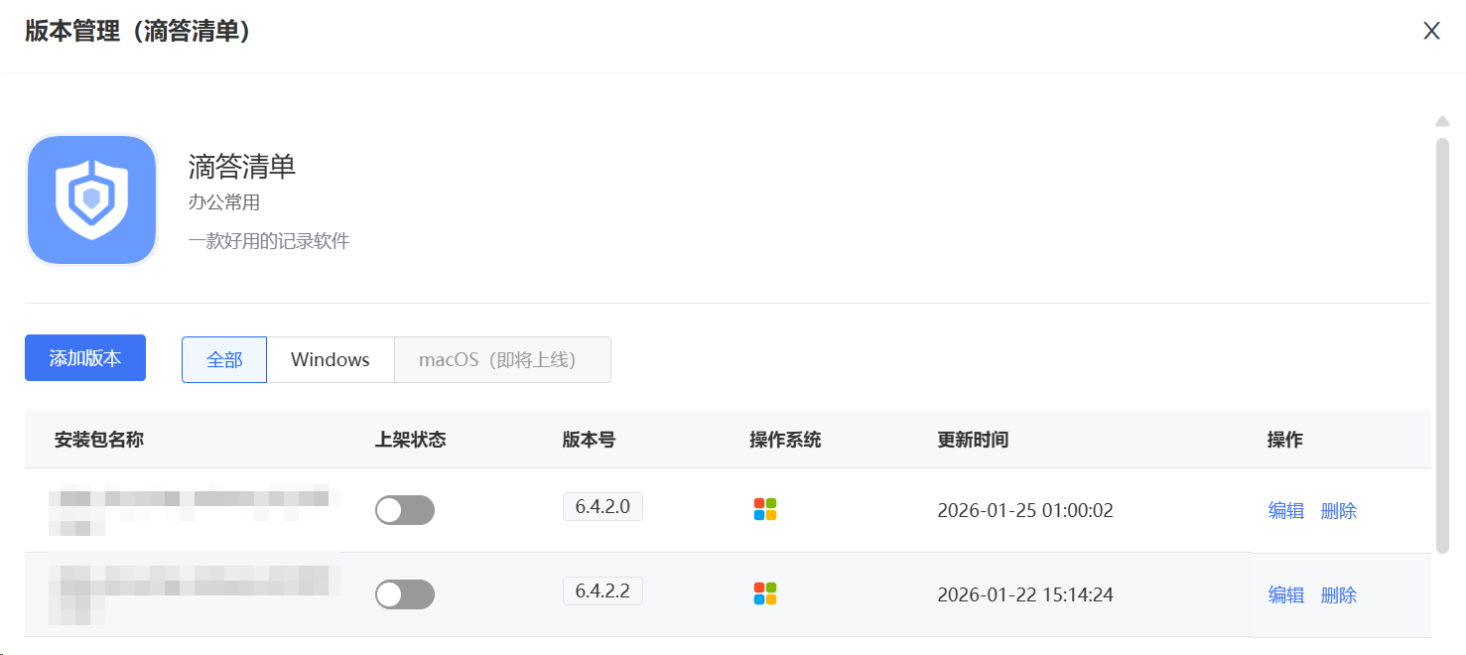1466x655 pixels.
Task: Click the scrollbar up arrow
Action: coord(1442,121)
